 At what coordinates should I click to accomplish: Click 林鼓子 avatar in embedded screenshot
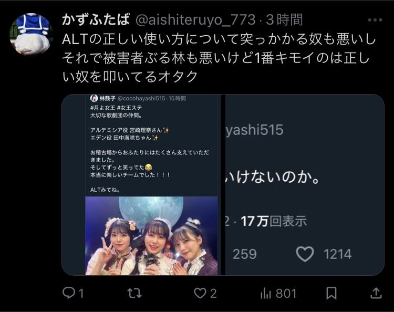(94, 98)
